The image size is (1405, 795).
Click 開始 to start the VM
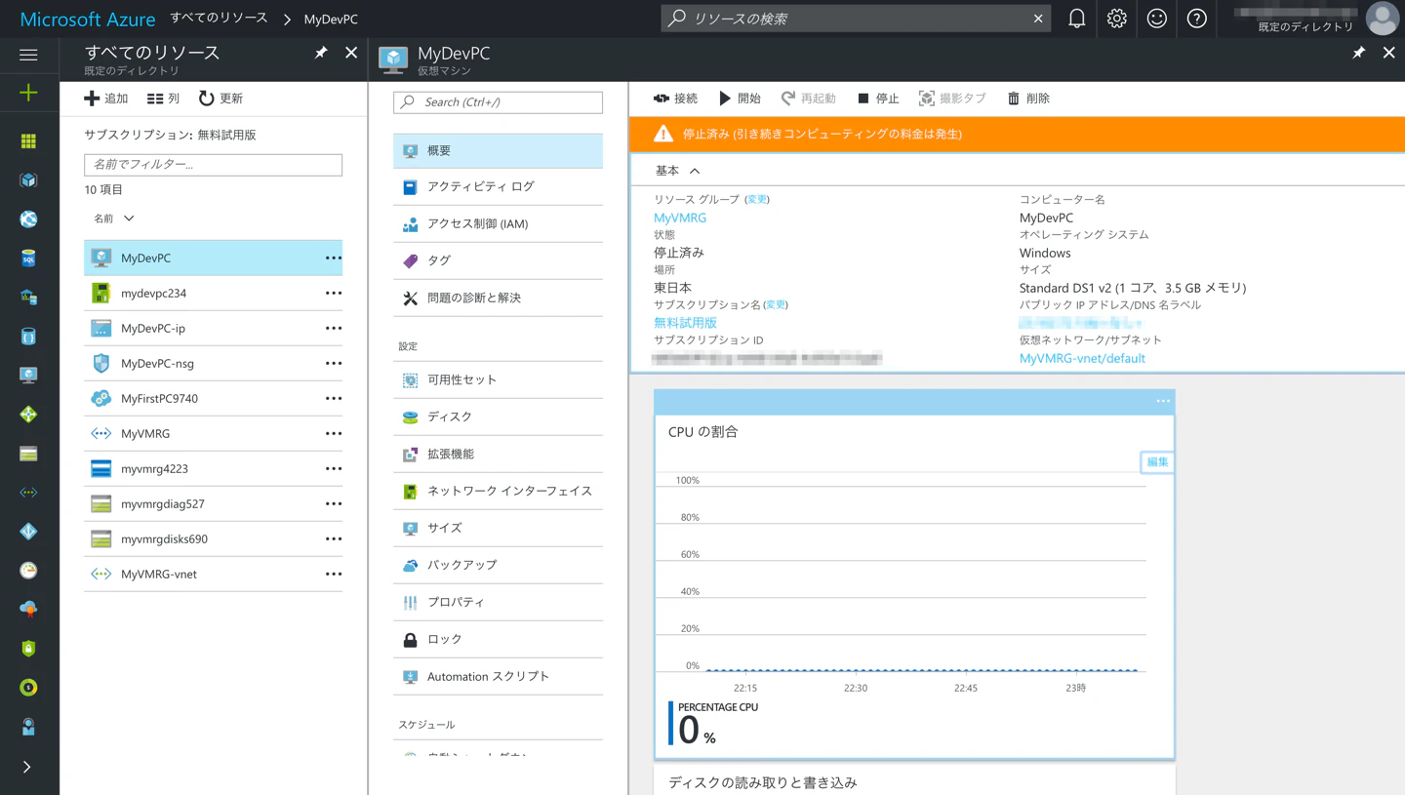(740, 99)
